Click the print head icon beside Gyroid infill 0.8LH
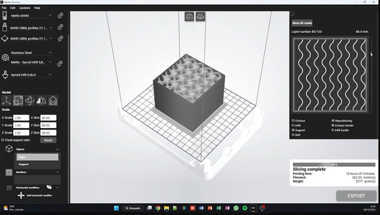Viewport: 380px width, 215px height. point(5,75)
